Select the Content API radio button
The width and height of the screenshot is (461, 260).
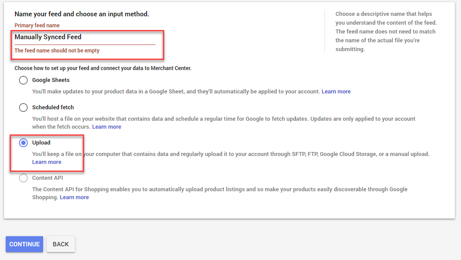(23, 178)
